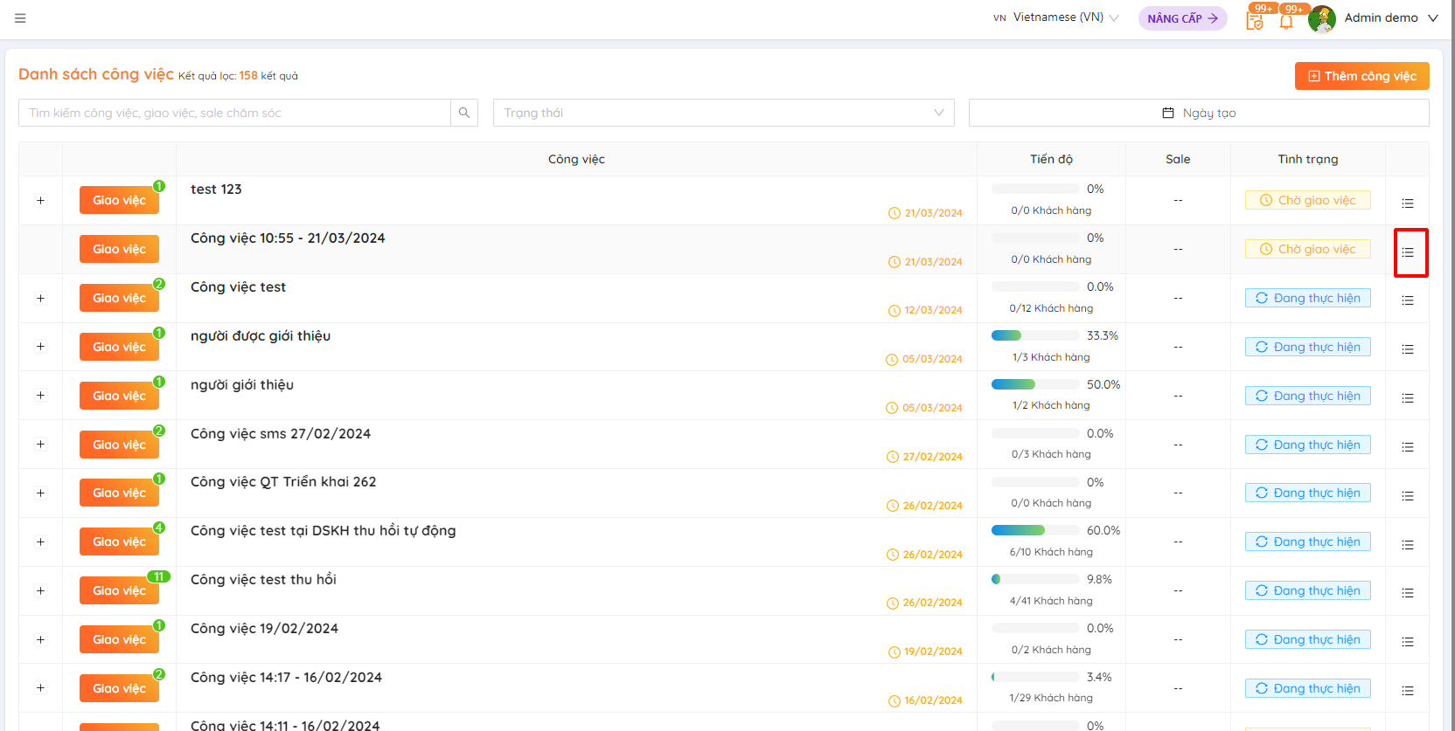This screenshot has height=731, width=1455.
Task: Click task name người được giới thiệu
Action: [261, 336]
